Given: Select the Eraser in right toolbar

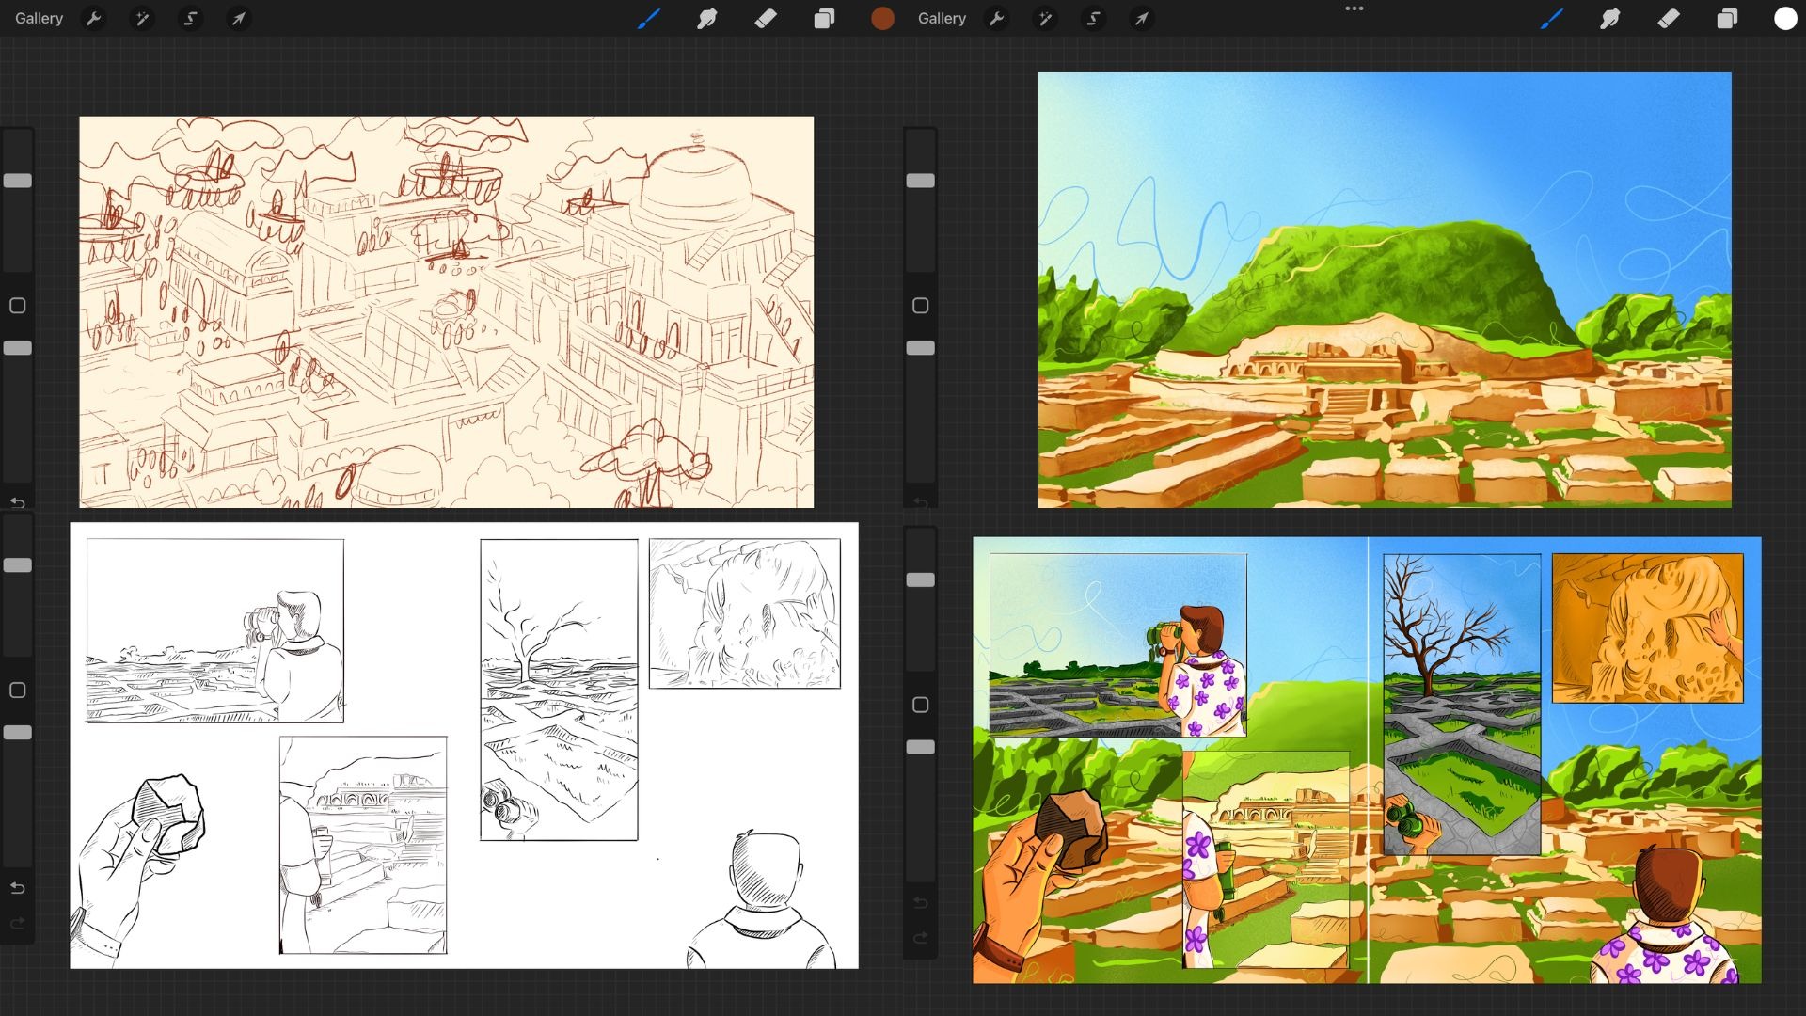Looking at the screenshot, I should [1669, 19].
